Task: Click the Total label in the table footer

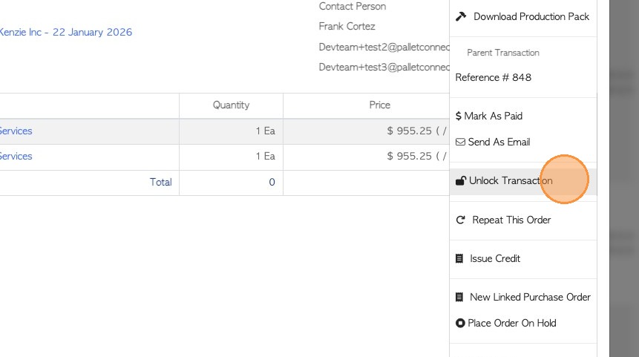Action: coord(160,182)
